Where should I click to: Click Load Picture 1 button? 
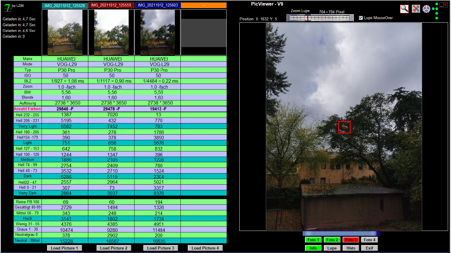(64, 248)
